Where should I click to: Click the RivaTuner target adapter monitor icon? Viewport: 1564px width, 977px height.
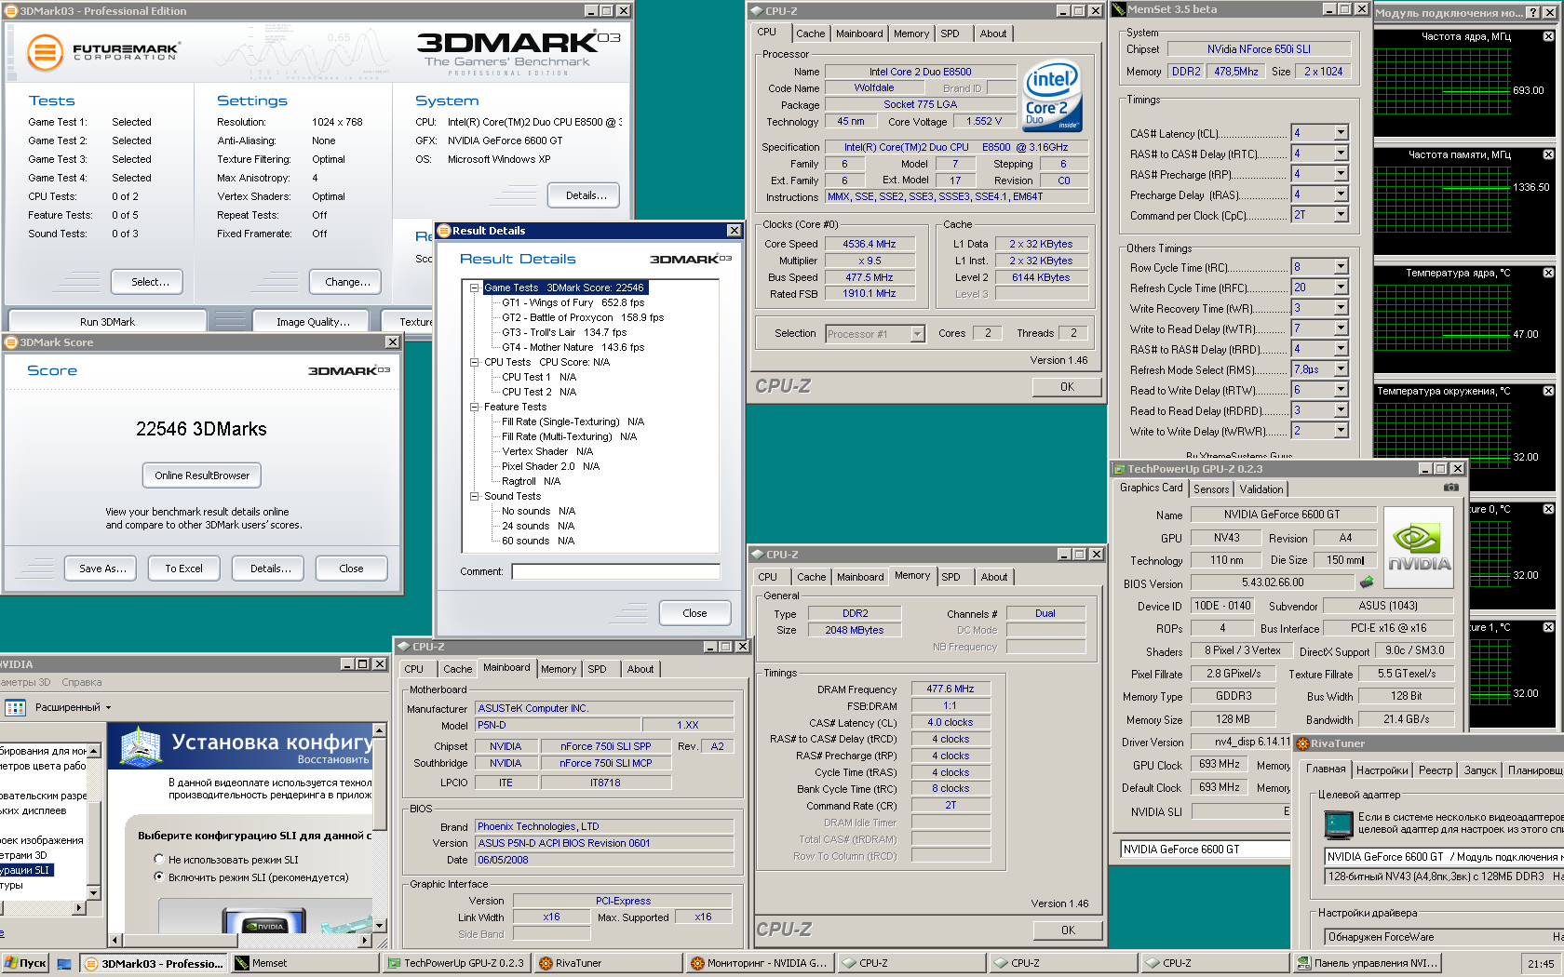1338,824
